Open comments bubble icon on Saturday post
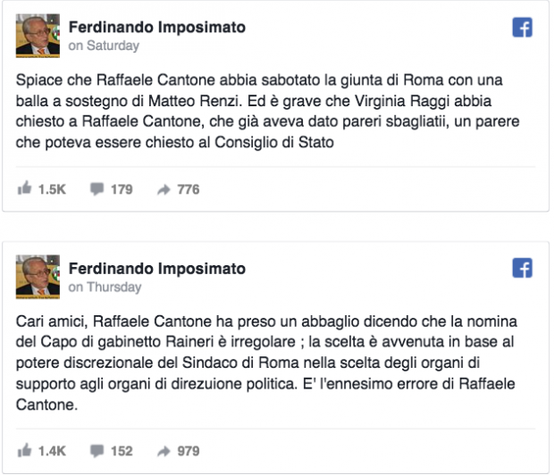The height and width of the screenshot is (475, 554). (97, 189)
